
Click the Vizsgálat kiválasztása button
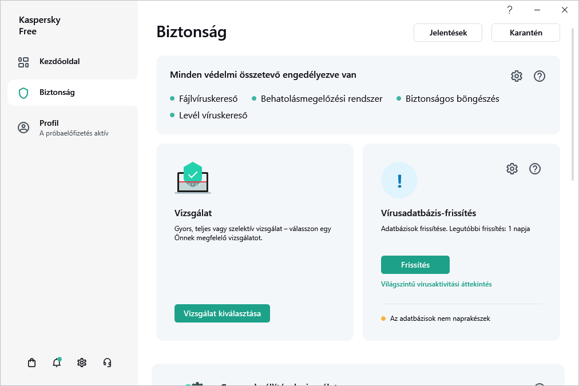(222, 313)
